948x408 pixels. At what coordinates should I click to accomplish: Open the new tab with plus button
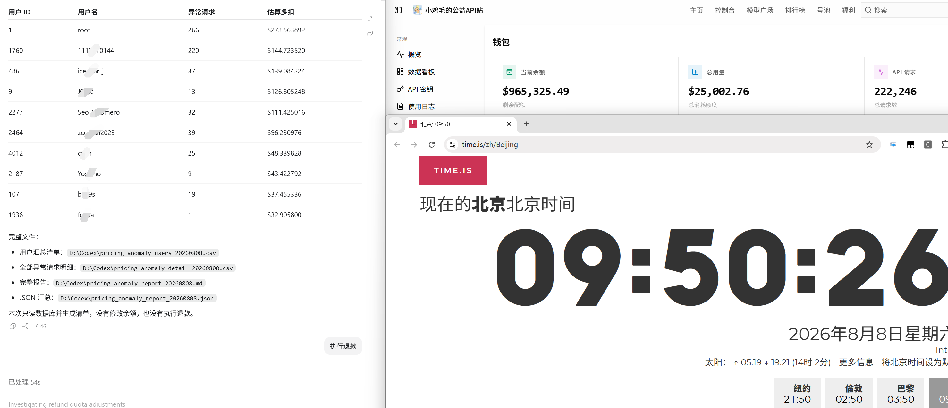(x=526, y=124)
